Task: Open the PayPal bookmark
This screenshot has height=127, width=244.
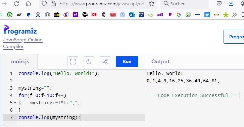Action: click(x=29, y=15)
